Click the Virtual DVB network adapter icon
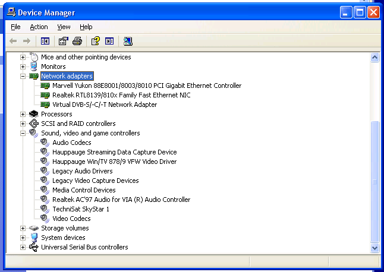The width and height of the screenshot is (384, 272). pyautogui.click(x=45, y=105)
